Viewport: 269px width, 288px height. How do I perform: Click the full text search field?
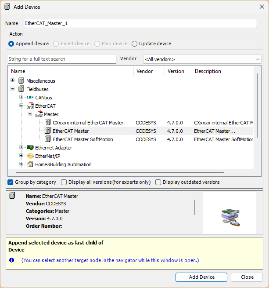[x=62, y=59]
